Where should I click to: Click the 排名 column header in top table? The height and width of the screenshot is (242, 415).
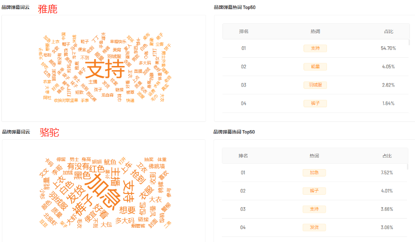pyautogui.click(x=244, y=32)
